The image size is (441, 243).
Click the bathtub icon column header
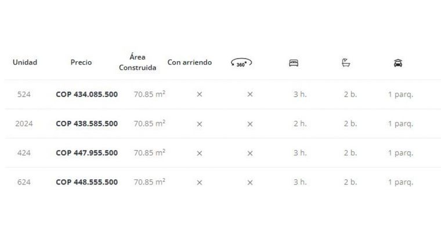346,62
